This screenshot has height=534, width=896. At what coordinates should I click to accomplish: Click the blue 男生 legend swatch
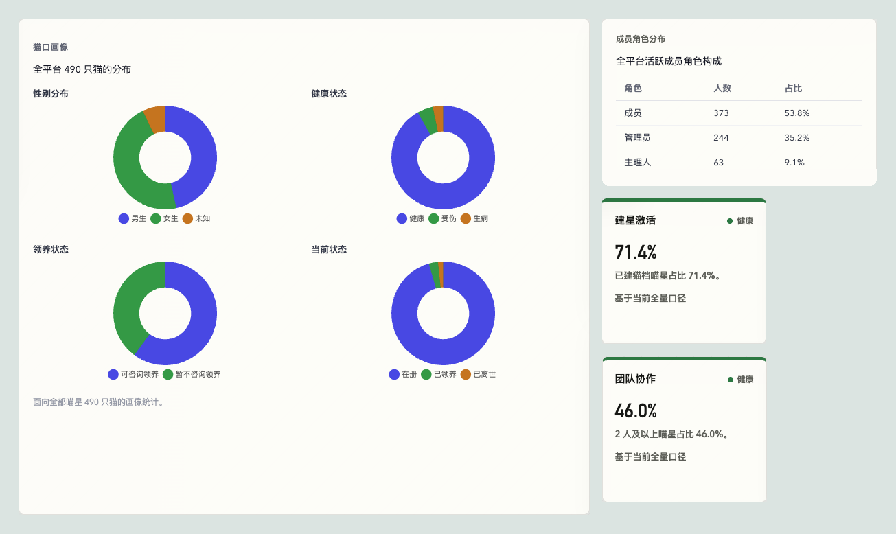point(124,218)
